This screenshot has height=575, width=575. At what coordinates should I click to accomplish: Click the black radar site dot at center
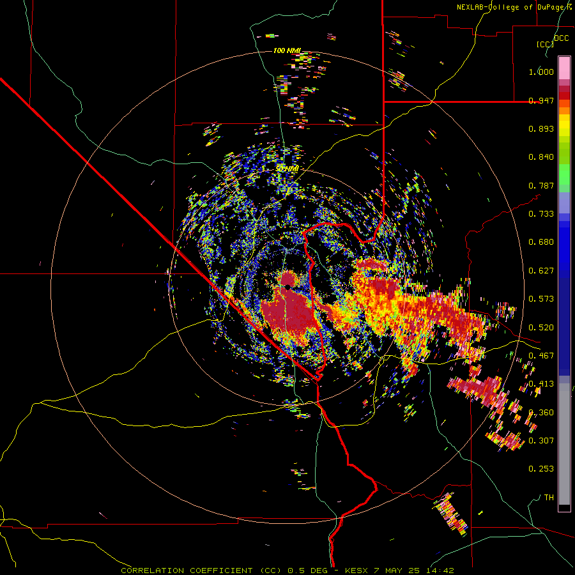pyautogui.click(x=287, y=287)
